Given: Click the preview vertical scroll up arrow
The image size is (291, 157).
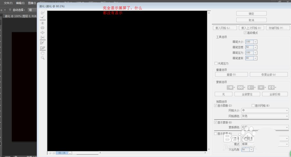Looking at the screenshot, I should click(209, 13).
